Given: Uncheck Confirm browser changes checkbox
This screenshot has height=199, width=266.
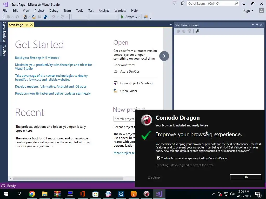Looking at the screenshot, I should click(x=158, y=158).
